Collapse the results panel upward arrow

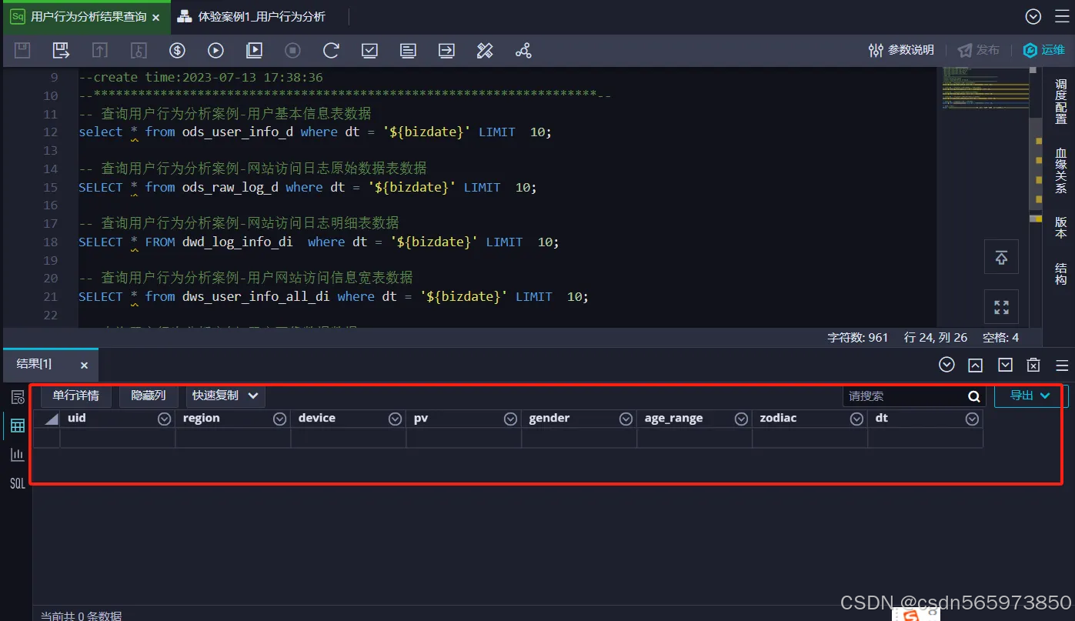[x=975, y=364]
